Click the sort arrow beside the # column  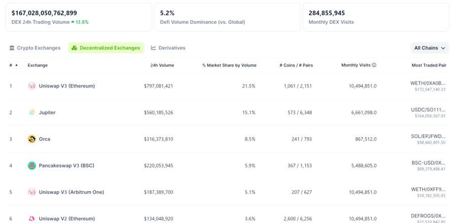coord(16,65)
